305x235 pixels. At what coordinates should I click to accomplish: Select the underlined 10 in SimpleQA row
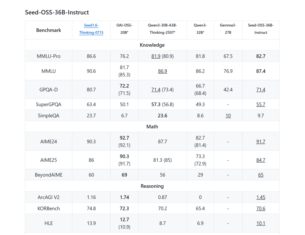[228, 116]
